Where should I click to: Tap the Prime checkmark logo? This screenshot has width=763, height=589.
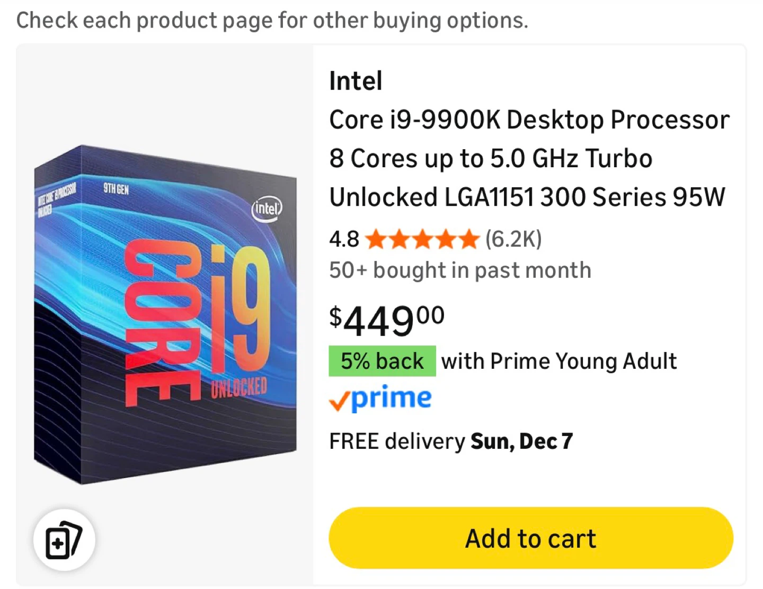(x=380, y=399)
